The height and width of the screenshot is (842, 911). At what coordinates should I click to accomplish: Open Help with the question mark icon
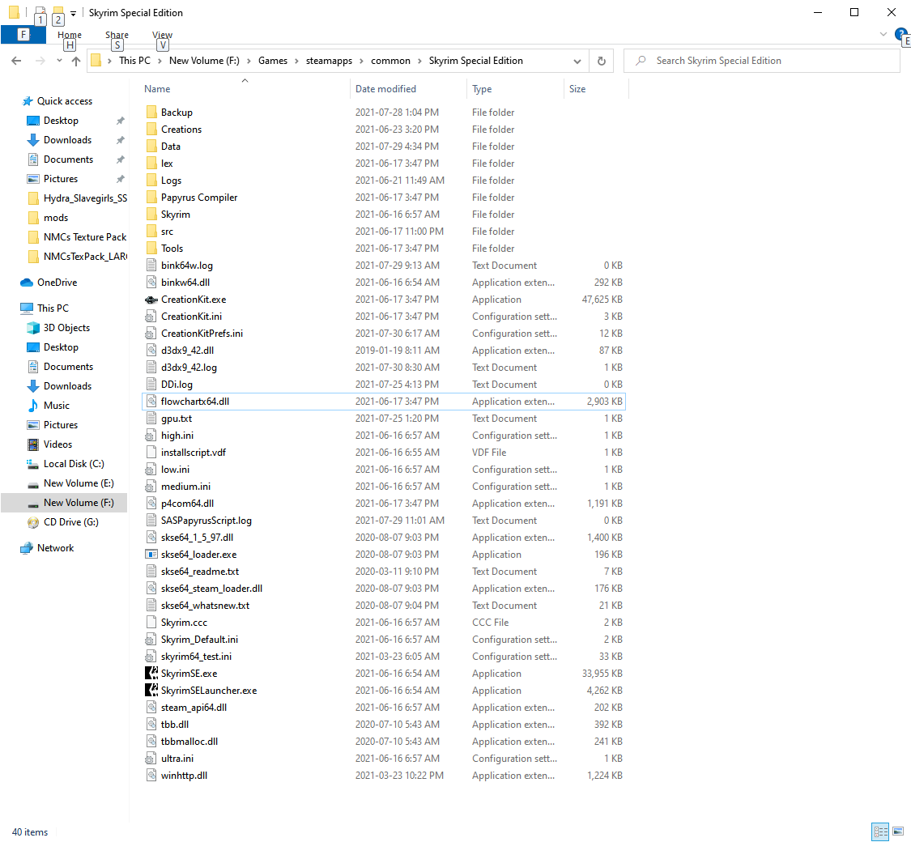tap(901, 34)
